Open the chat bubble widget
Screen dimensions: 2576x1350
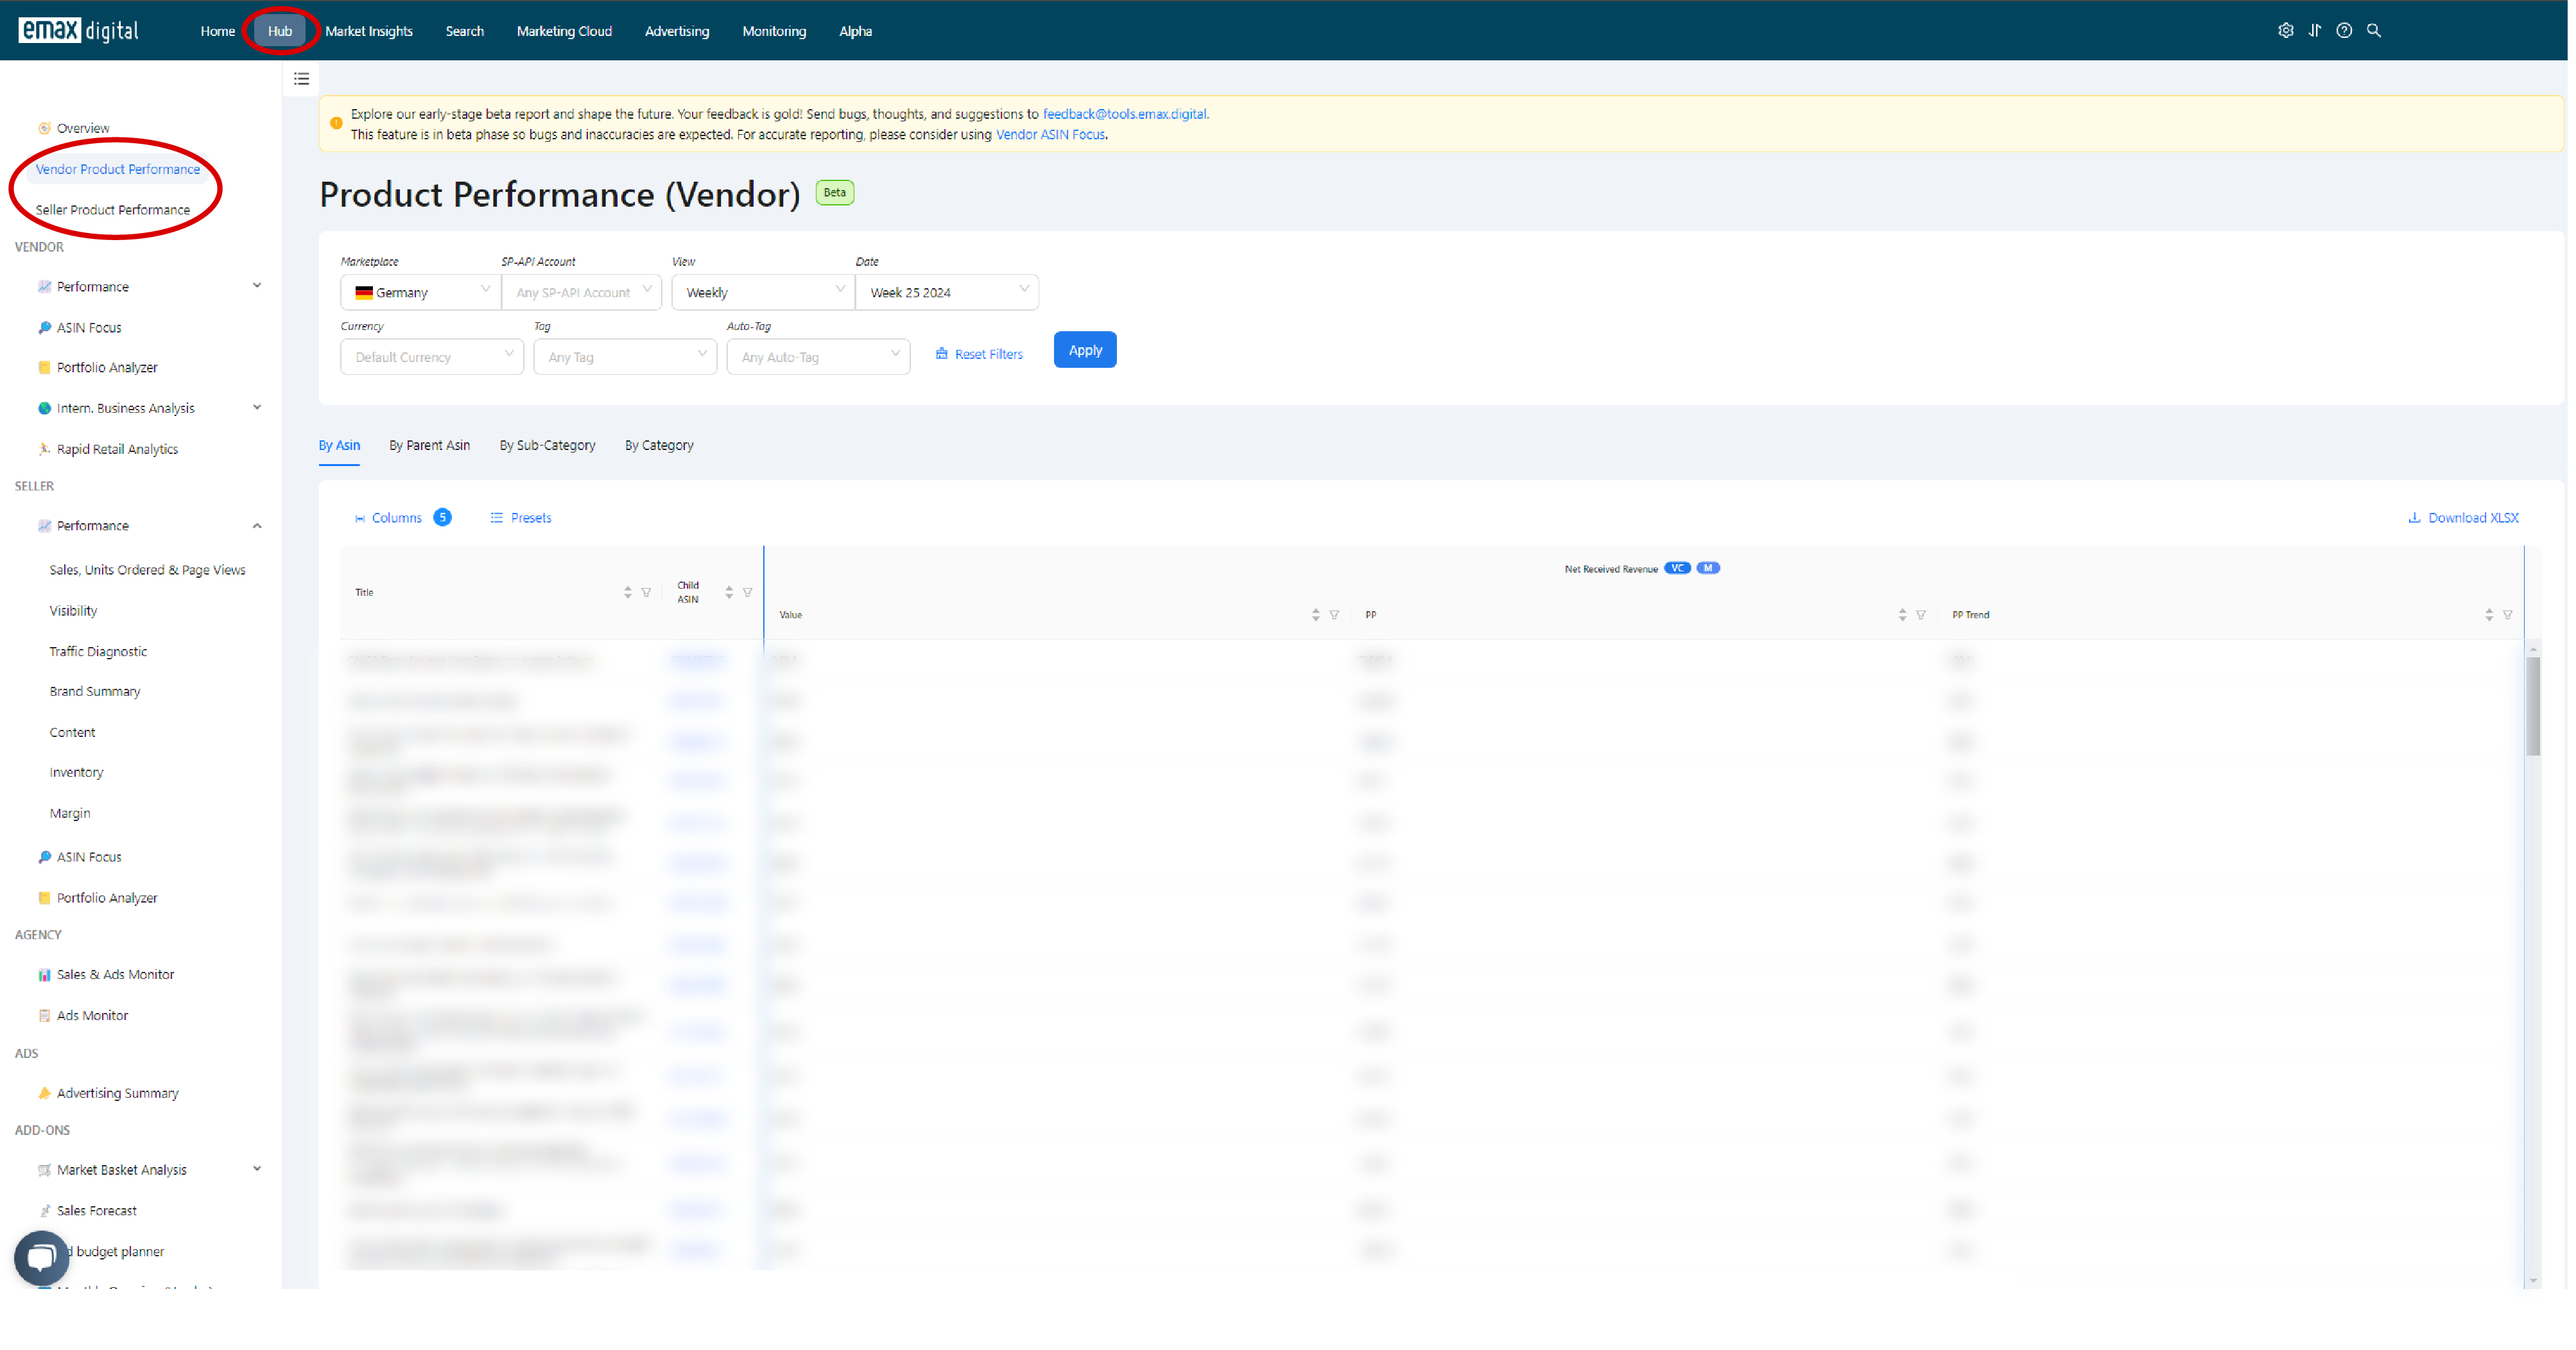(x=41, y=1257)
